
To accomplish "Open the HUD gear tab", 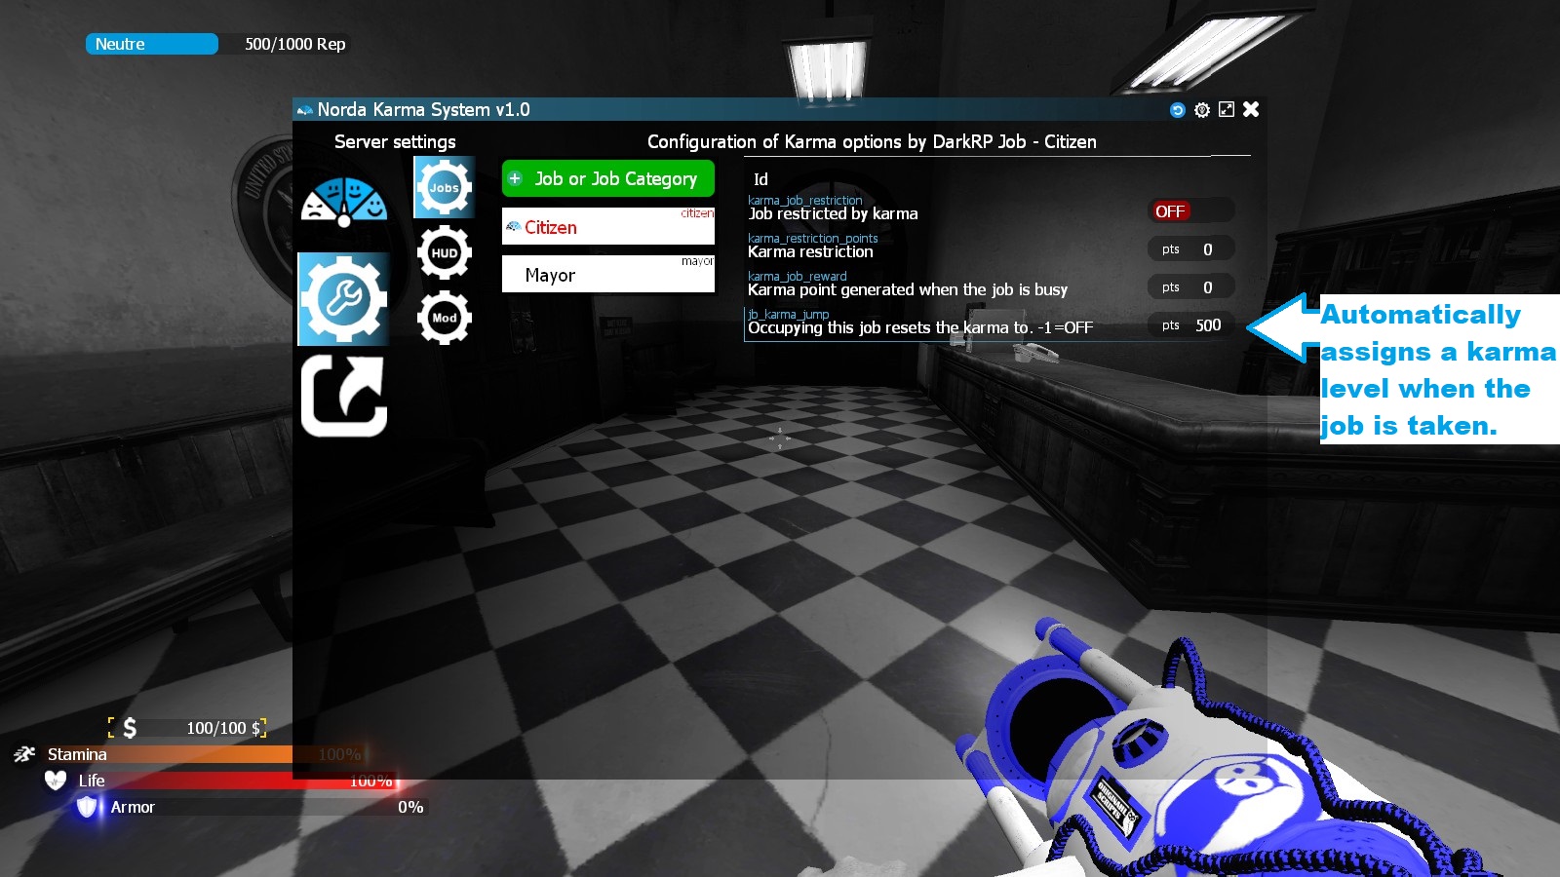I will (445, 252).
